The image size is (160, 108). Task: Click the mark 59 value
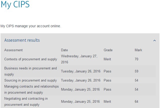click(137, 71)
